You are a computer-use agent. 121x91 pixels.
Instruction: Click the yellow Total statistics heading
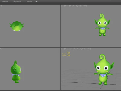pos(68,52)
